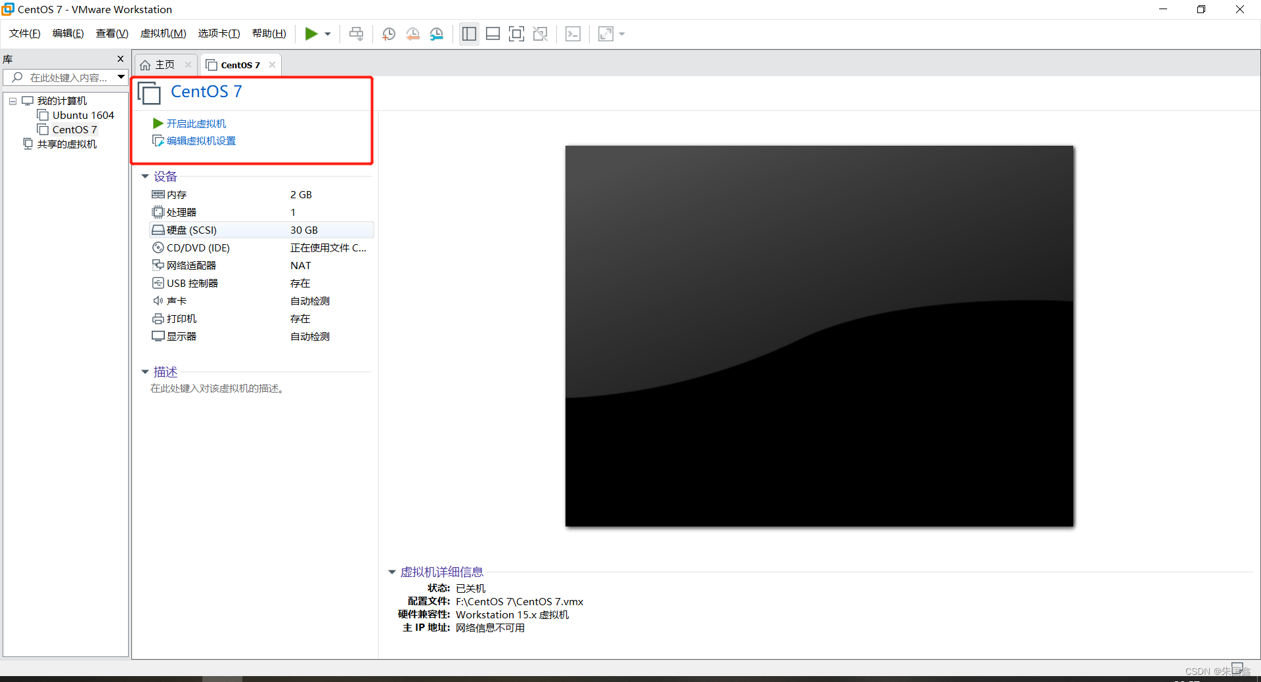Click the VM screen preview thumbnail
Viewport: 1261px width, 682px height.
click(x=819, y=335)
